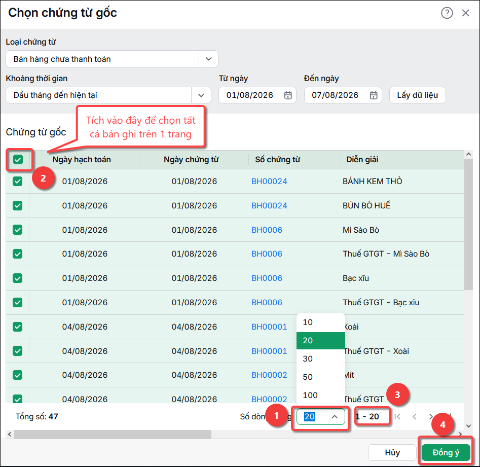Close the Chọn chứng từ gốc dialog
Screen dimensions: 480x467
coord(466,13)
